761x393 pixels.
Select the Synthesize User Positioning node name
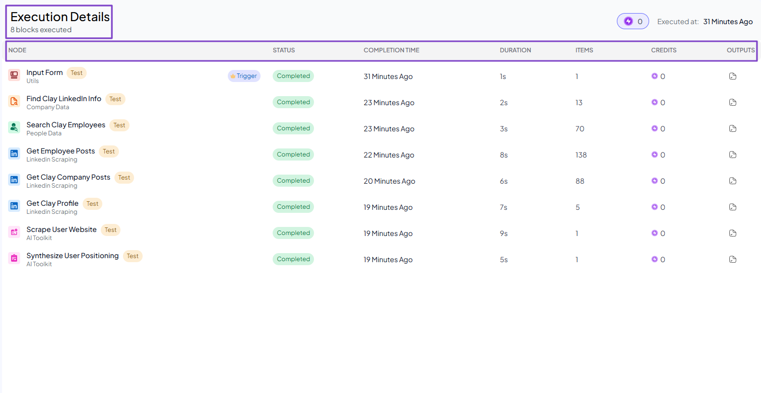click(x=73, y=256)
